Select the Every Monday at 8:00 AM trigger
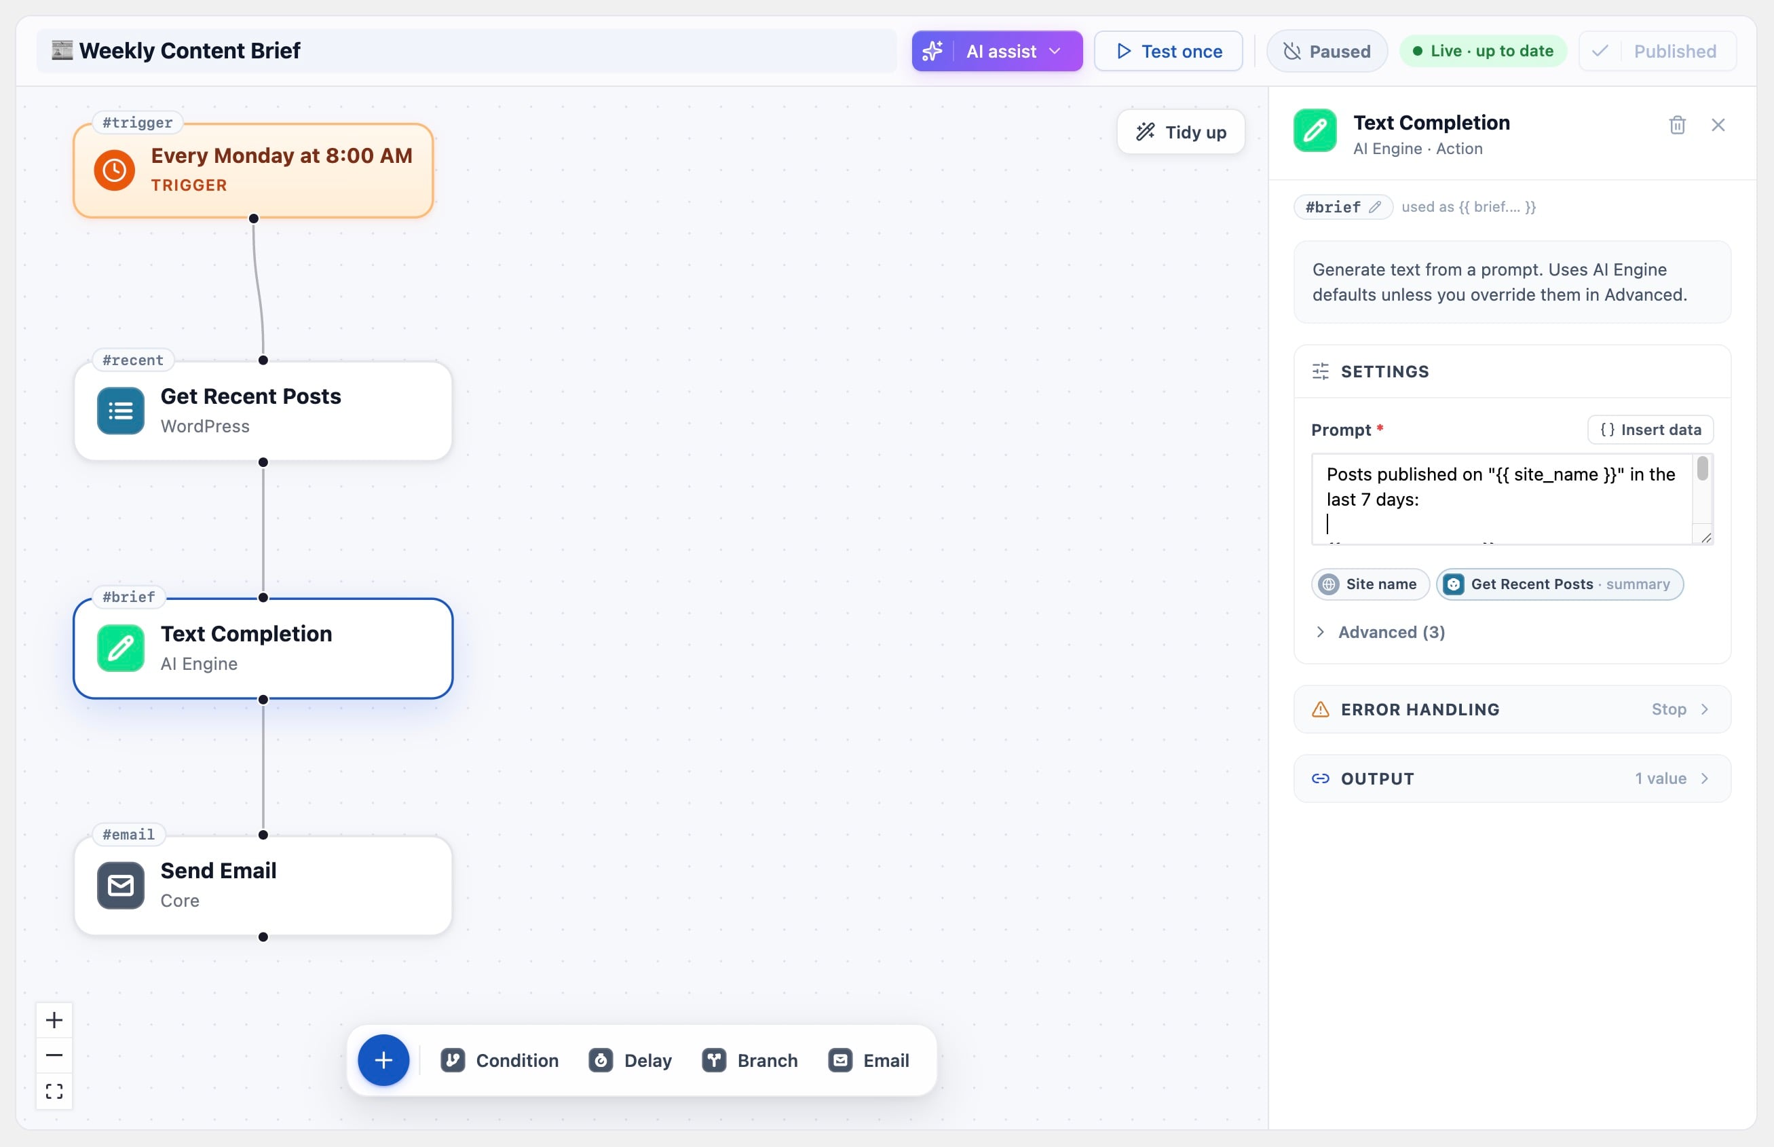The width and height of the screenshot is (1774, 1147). (x=253, y=170)
